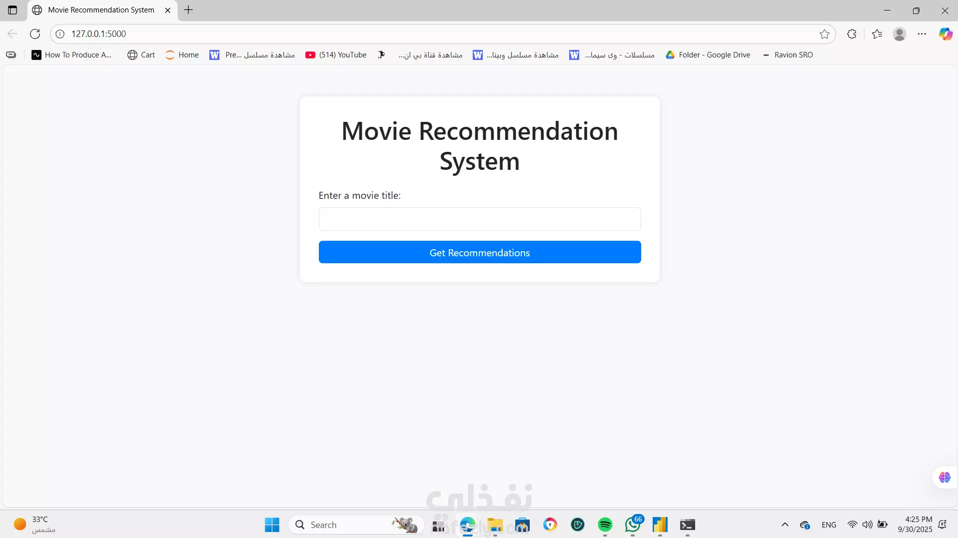
Task: Switch to Microsoft Edge in taskbar
Action: click(x=468, y=525)
